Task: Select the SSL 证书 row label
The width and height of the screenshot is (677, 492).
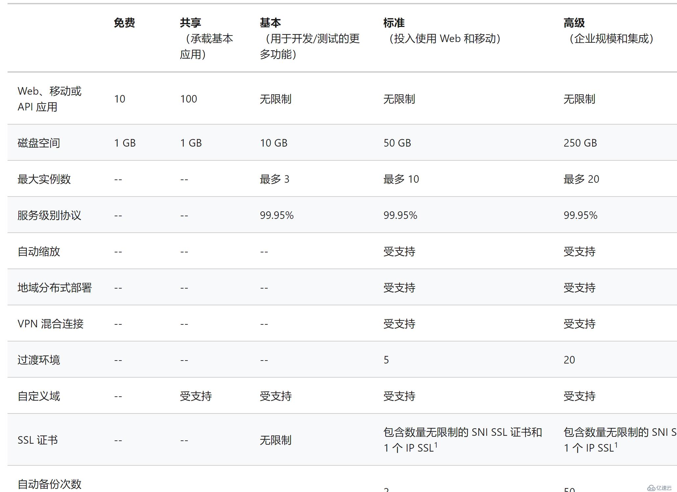Action: click(37, 440)
